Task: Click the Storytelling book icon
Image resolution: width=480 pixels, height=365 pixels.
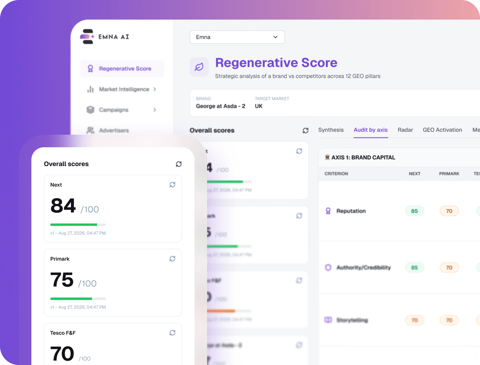Action: pyautogui.click(x=328, y=320)
